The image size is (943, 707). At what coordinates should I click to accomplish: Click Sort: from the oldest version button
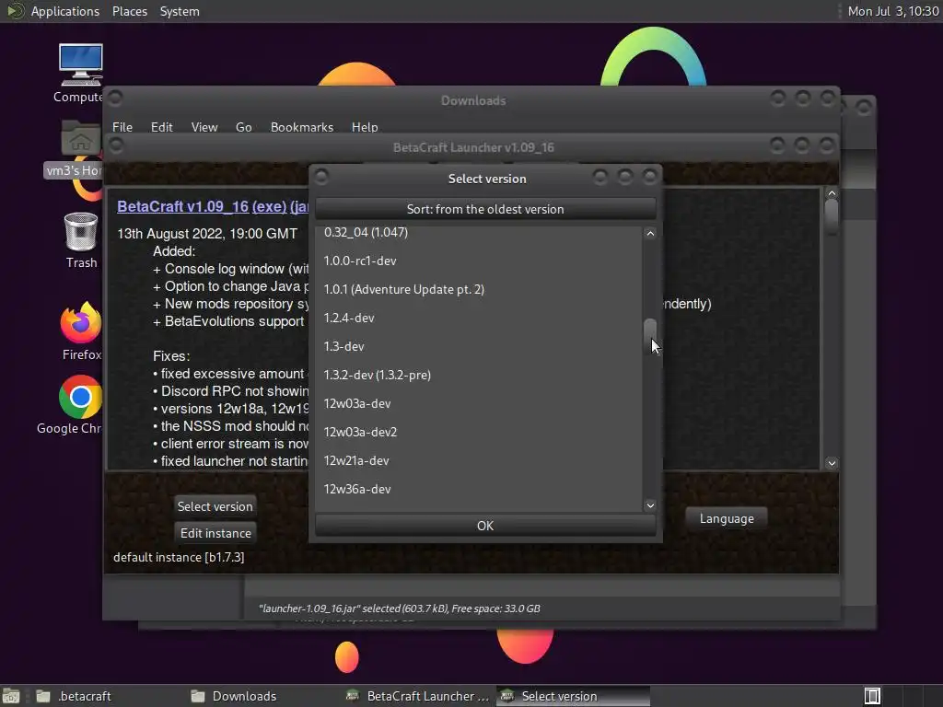[x=485, y=209]
